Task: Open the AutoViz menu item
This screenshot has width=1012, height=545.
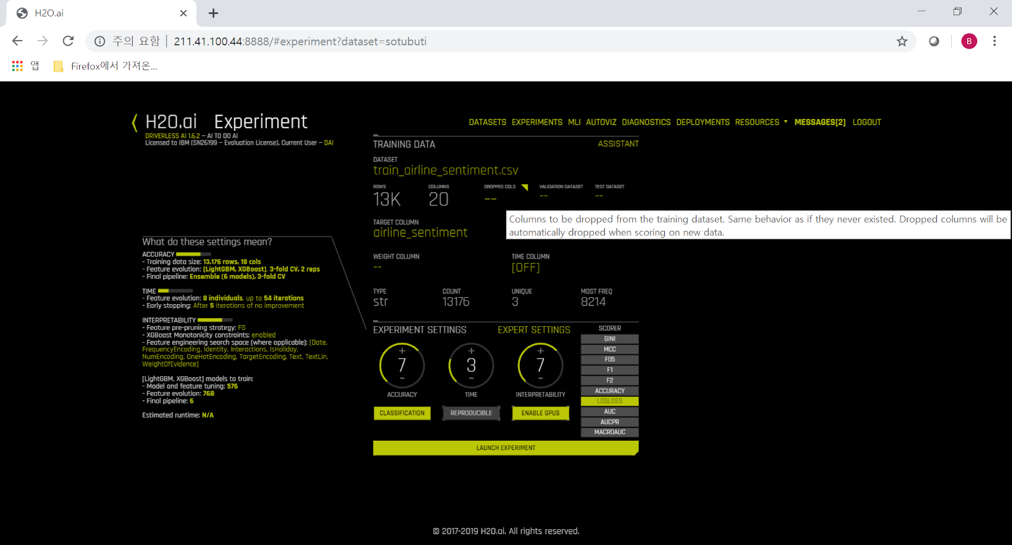Action: [601, 122]
